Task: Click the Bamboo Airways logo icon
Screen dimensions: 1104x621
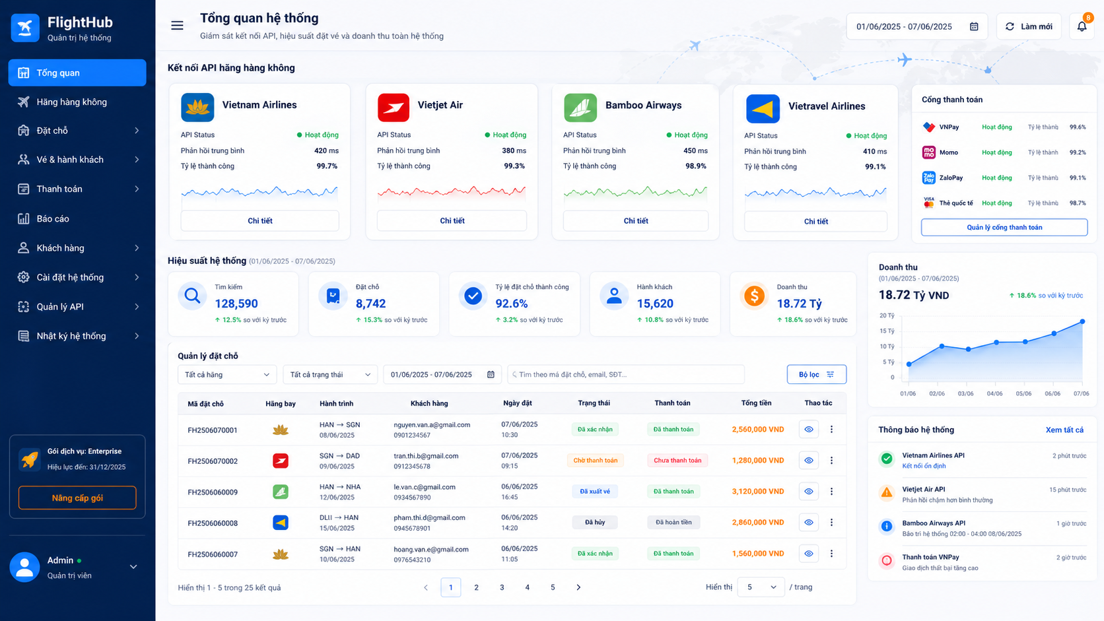Action: [x=580, y=108]
